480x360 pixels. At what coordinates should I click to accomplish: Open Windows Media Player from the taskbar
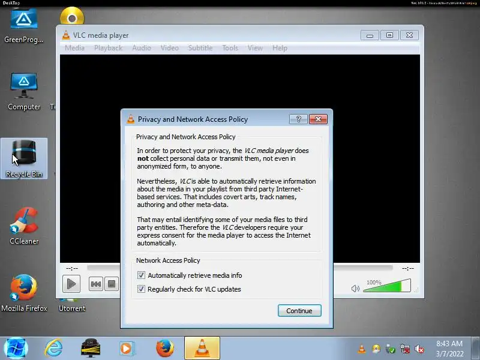coord(127,349)
